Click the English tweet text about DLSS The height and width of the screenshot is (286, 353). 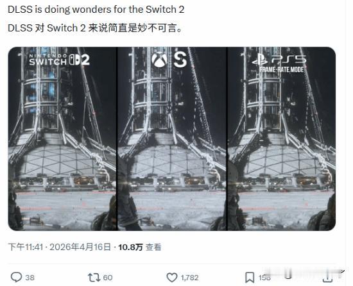click(96, 10)
